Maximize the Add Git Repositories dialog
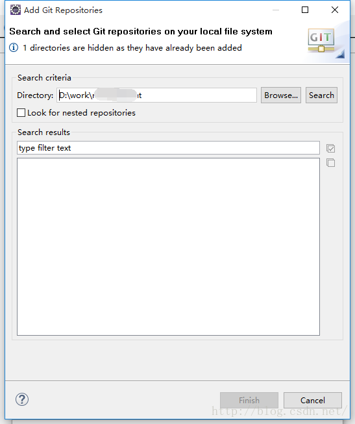This screenshot has height=424, width=355. (305, 10)
